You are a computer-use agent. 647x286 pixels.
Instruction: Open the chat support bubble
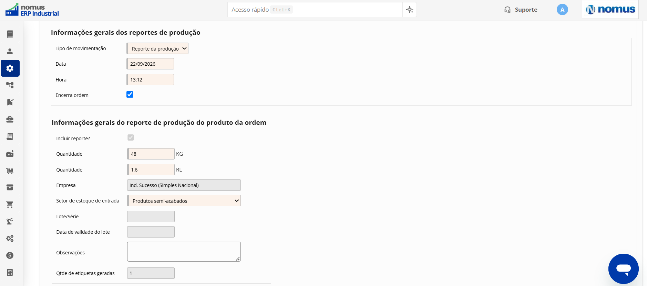click(623, 269)
